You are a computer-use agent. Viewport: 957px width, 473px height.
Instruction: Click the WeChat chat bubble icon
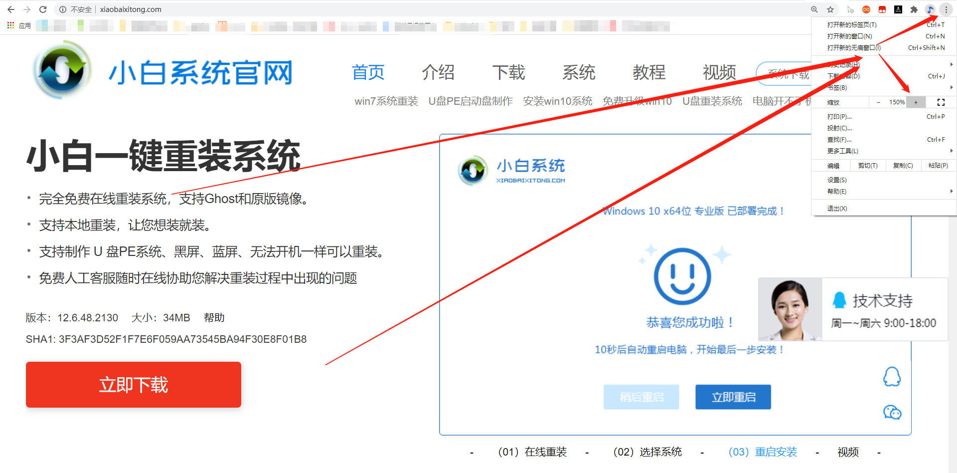(x=892, y=412)
